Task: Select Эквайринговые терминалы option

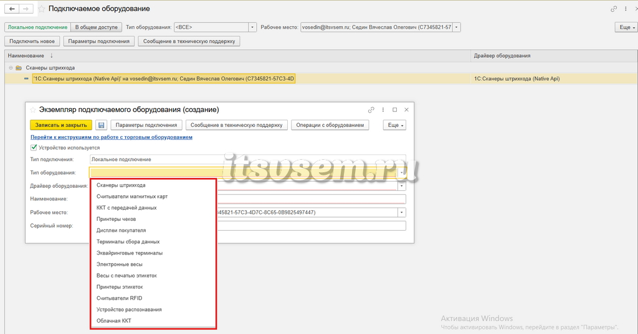Action: 153,253
